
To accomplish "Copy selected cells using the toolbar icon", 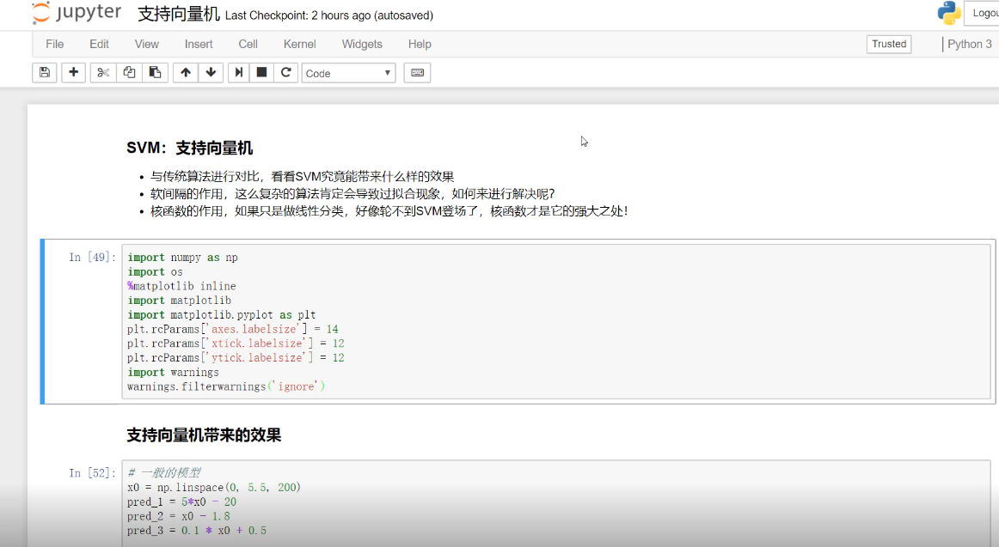I will [129, 73].
